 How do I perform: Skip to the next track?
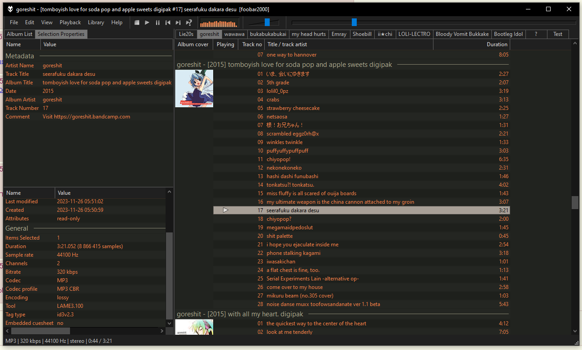click(178, 22)
